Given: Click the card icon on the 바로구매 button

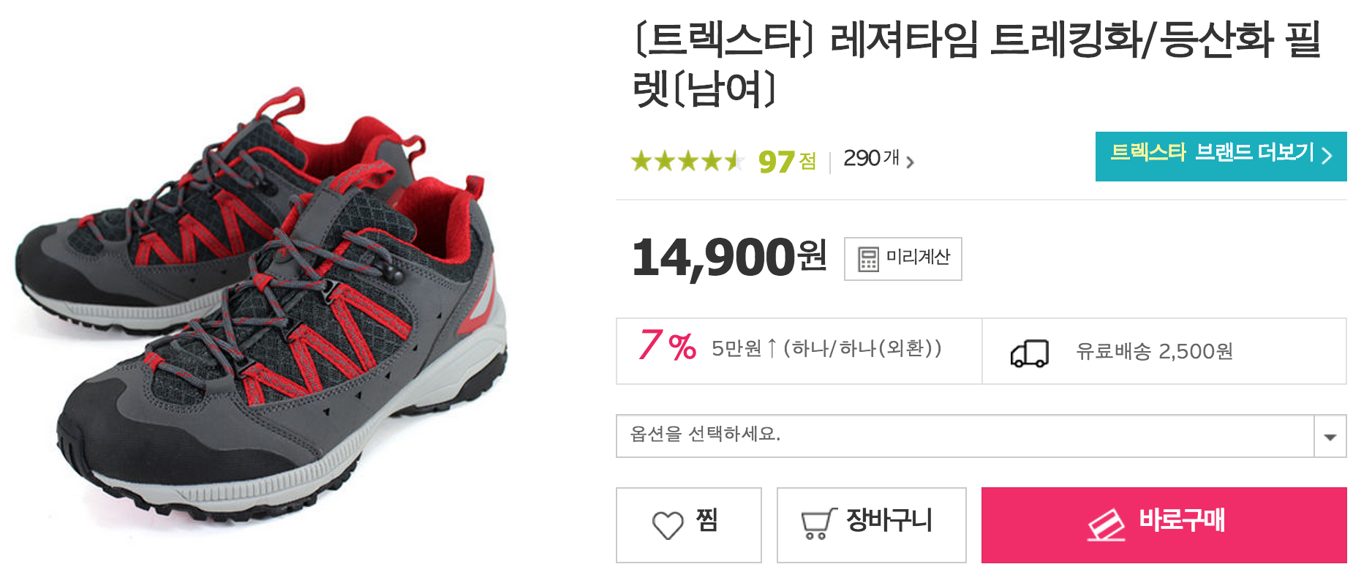Looking at the screenshot, I should 1106,525.
